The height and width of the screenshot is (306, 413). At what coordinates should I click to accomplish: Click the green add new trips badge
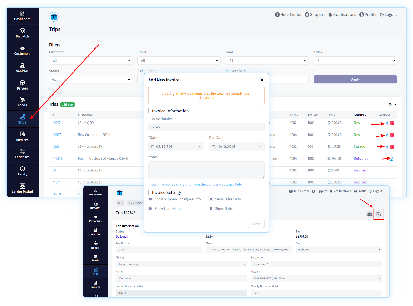(x=68, y=105)
